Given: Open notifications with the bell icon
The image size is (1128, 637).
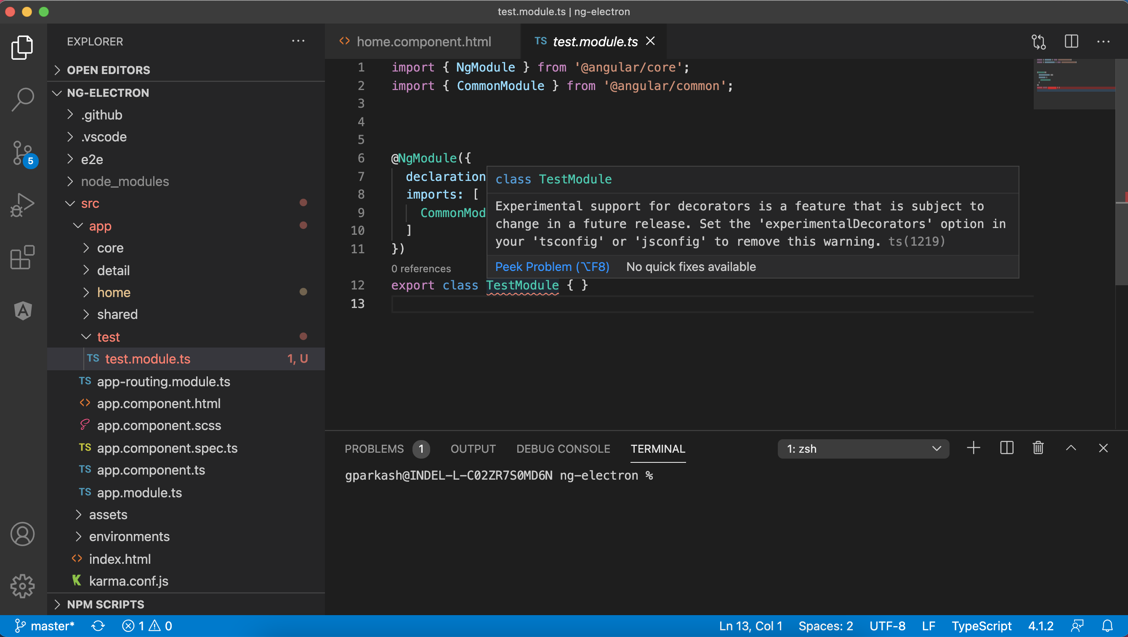Looking at the screenshot, I should (1109, 626).
